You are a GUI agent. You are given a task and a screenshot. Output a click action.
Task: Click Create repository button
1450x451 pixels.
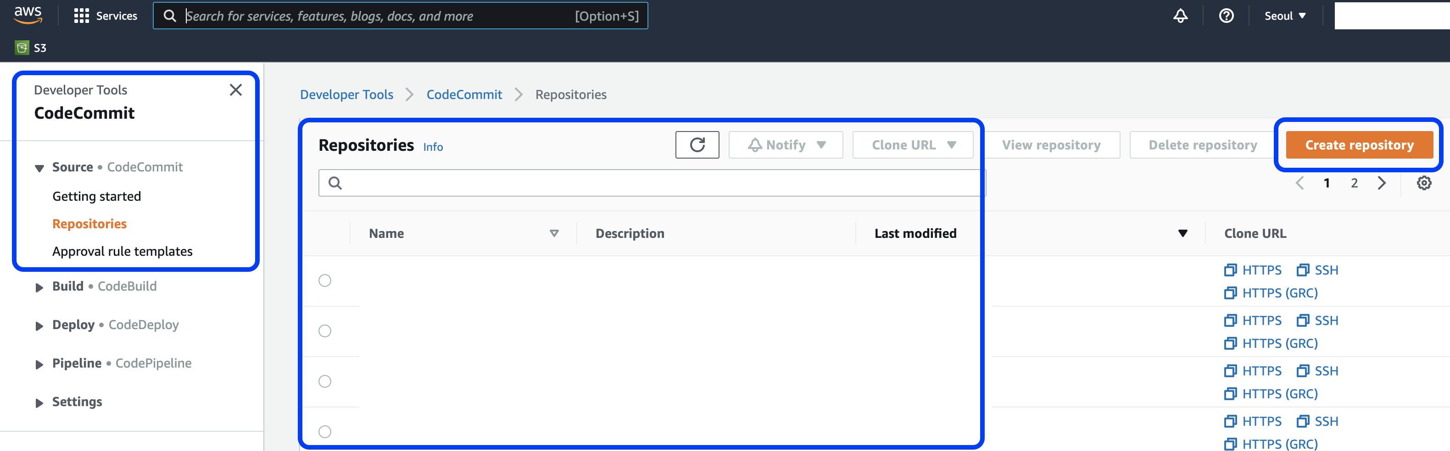click(1359, 145)
